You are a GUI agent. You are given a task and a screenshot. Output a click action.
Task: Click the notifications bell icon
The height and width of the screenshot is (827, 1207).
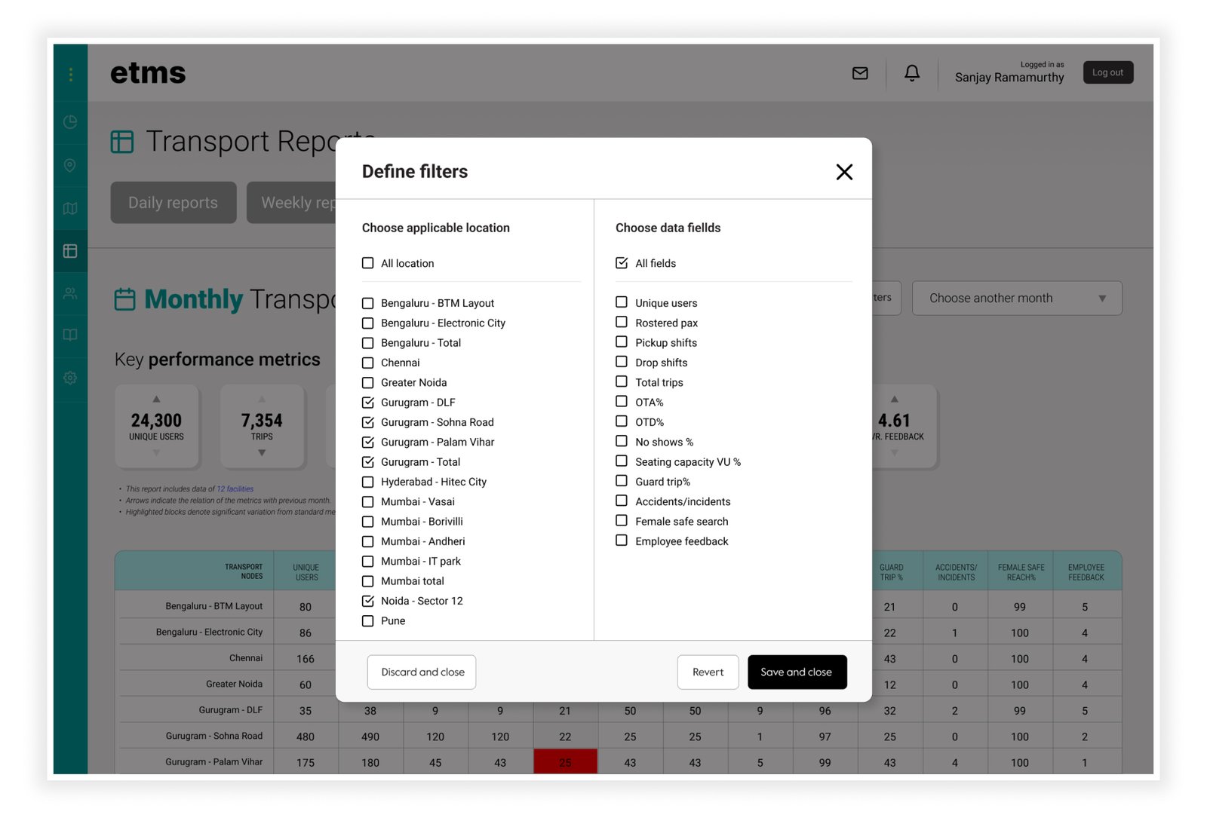click(x=912, y=73)
